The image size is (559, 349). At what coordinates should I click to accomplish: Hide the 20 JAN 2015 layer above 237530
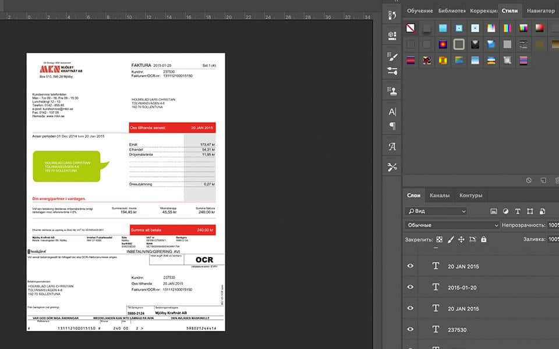[x=411, y=308]
